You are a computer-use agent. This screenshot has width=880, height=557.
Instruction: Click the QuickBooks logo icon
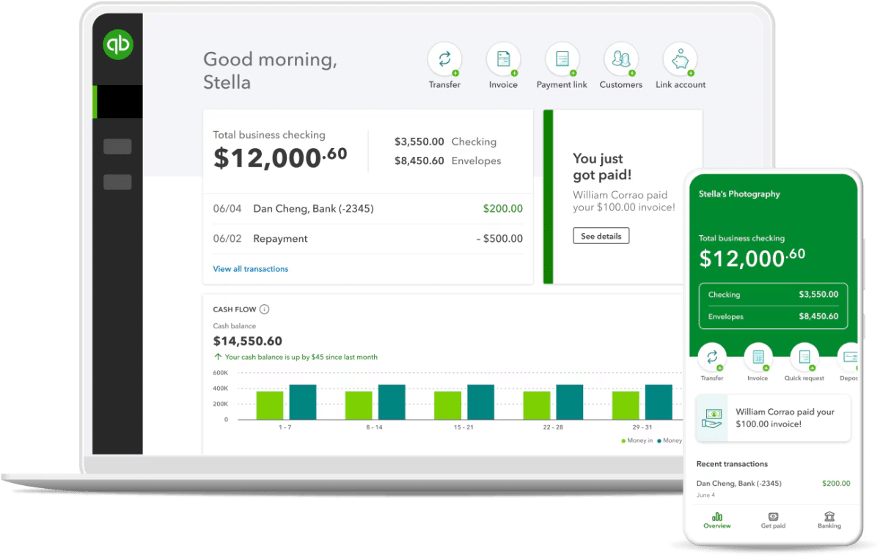pos(117,44)
